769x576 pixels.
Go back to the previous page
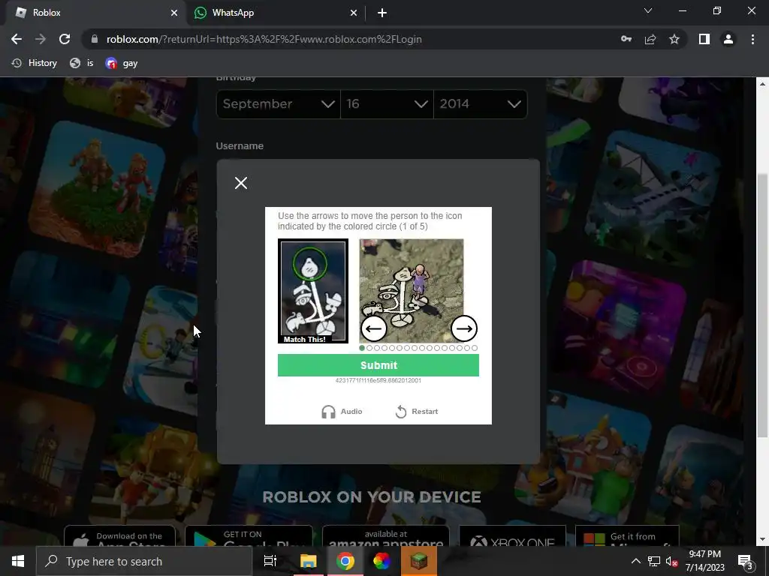point(17,39)
